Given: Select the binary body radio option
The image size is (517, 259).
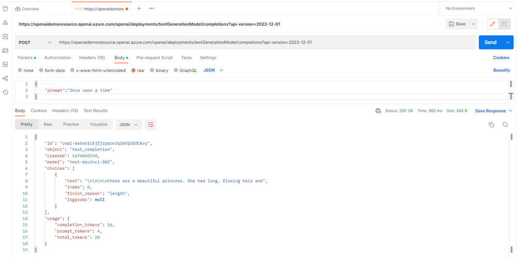Looking at the screenshot, I should [152, 70].
